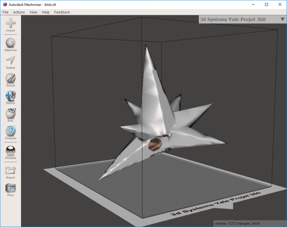Click the Meshmixer app icon in title bar
The width and height of the screenshot is (287, 227).
click(x=5, y=4)
